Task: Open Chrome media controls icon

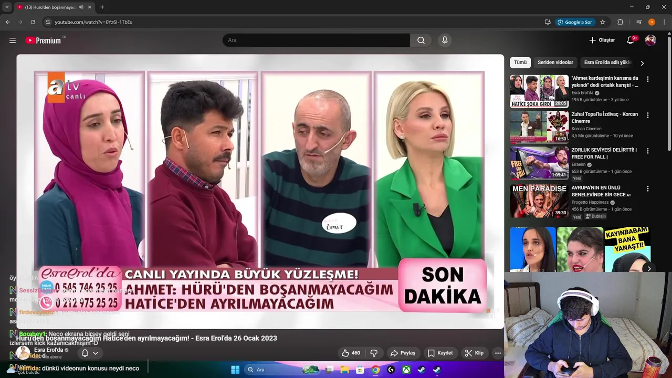Action: (x=639, y=22)
